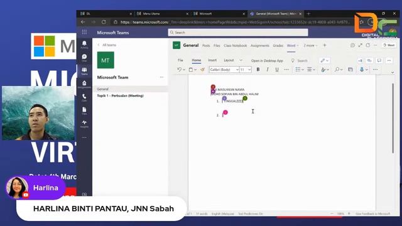
Task: Switch to the Posts channel tab
Action: 206,45
